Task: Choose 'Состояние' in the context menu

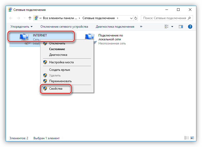Action: pyautogui.click(x=67, y=49)
